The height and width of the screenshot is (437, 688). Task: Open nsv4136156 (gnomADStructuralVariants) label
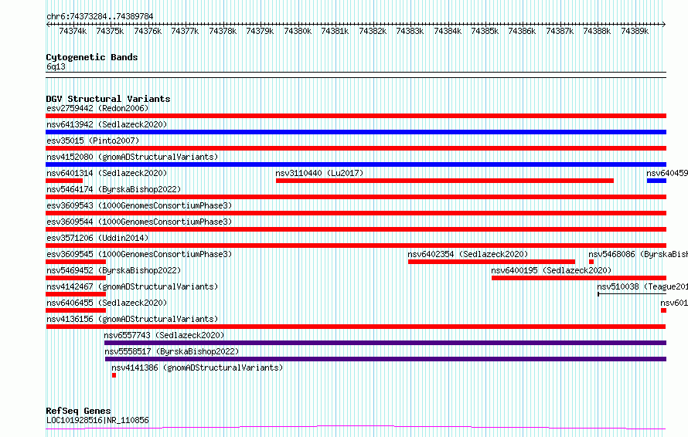tap(132, 319)
